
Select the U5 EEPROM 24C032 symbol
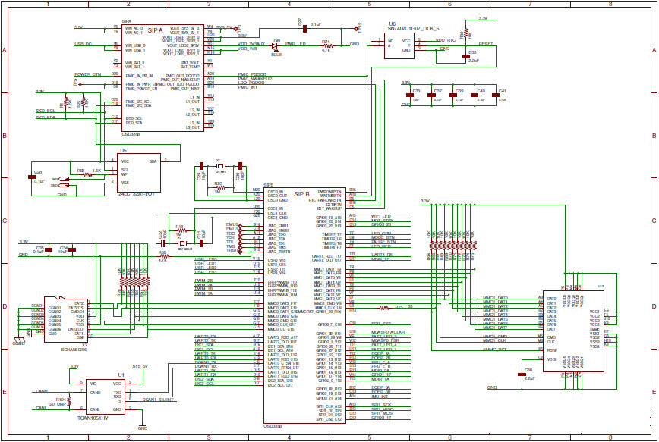[x=140, y=171]
